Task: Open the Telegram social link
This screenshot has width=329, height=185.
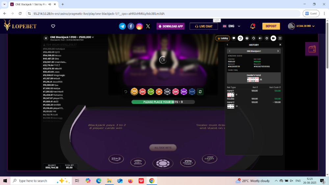Action: pyautogui.click(x=122, y=26)
